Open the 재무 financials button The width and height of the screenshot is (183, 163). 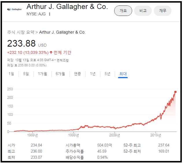163,11
